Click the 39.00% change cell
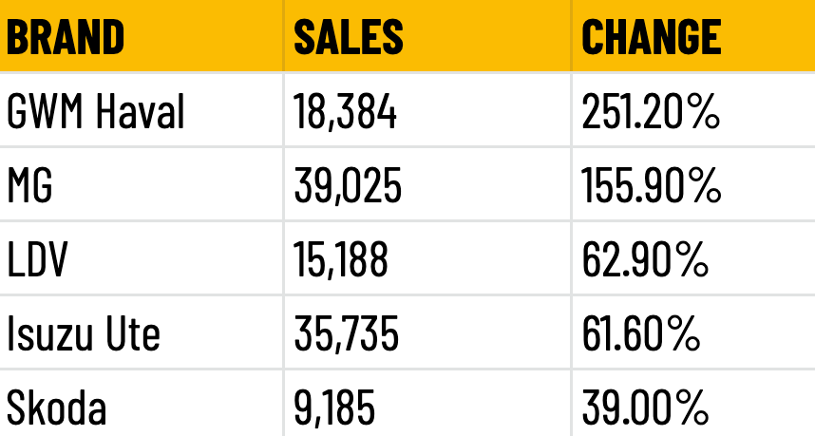Image resolution: width=815 pixels, height=436 pixels. tap(694, 404)
